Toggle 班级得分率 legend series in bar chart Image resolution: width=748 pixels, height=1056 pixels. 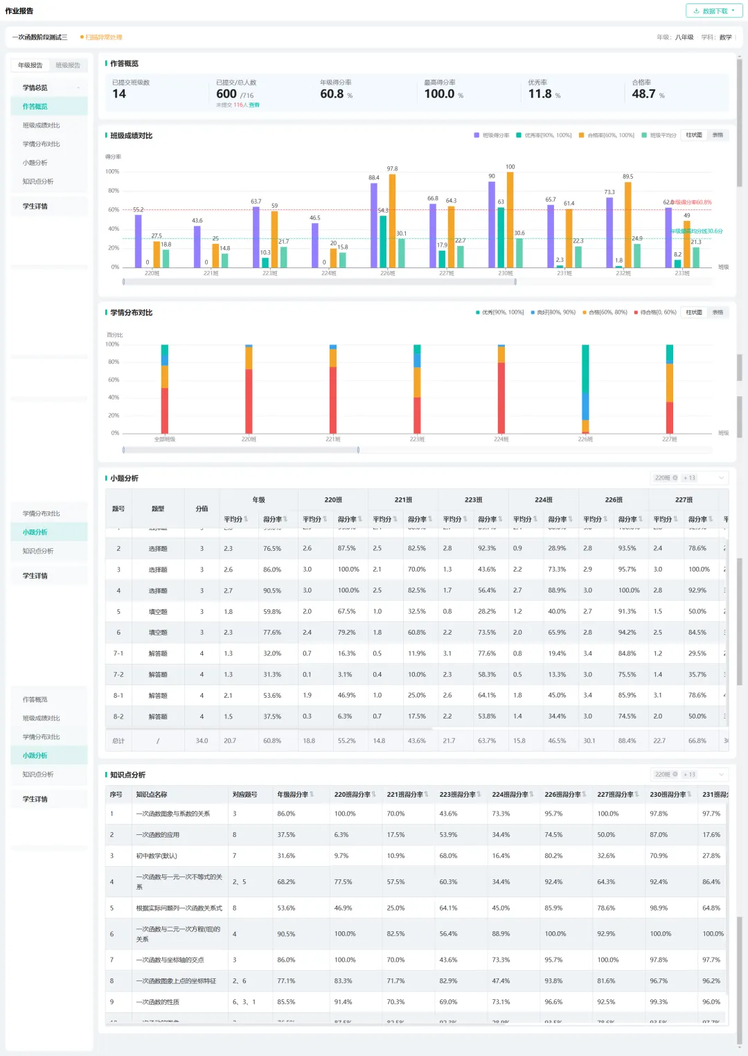(492, 135)
